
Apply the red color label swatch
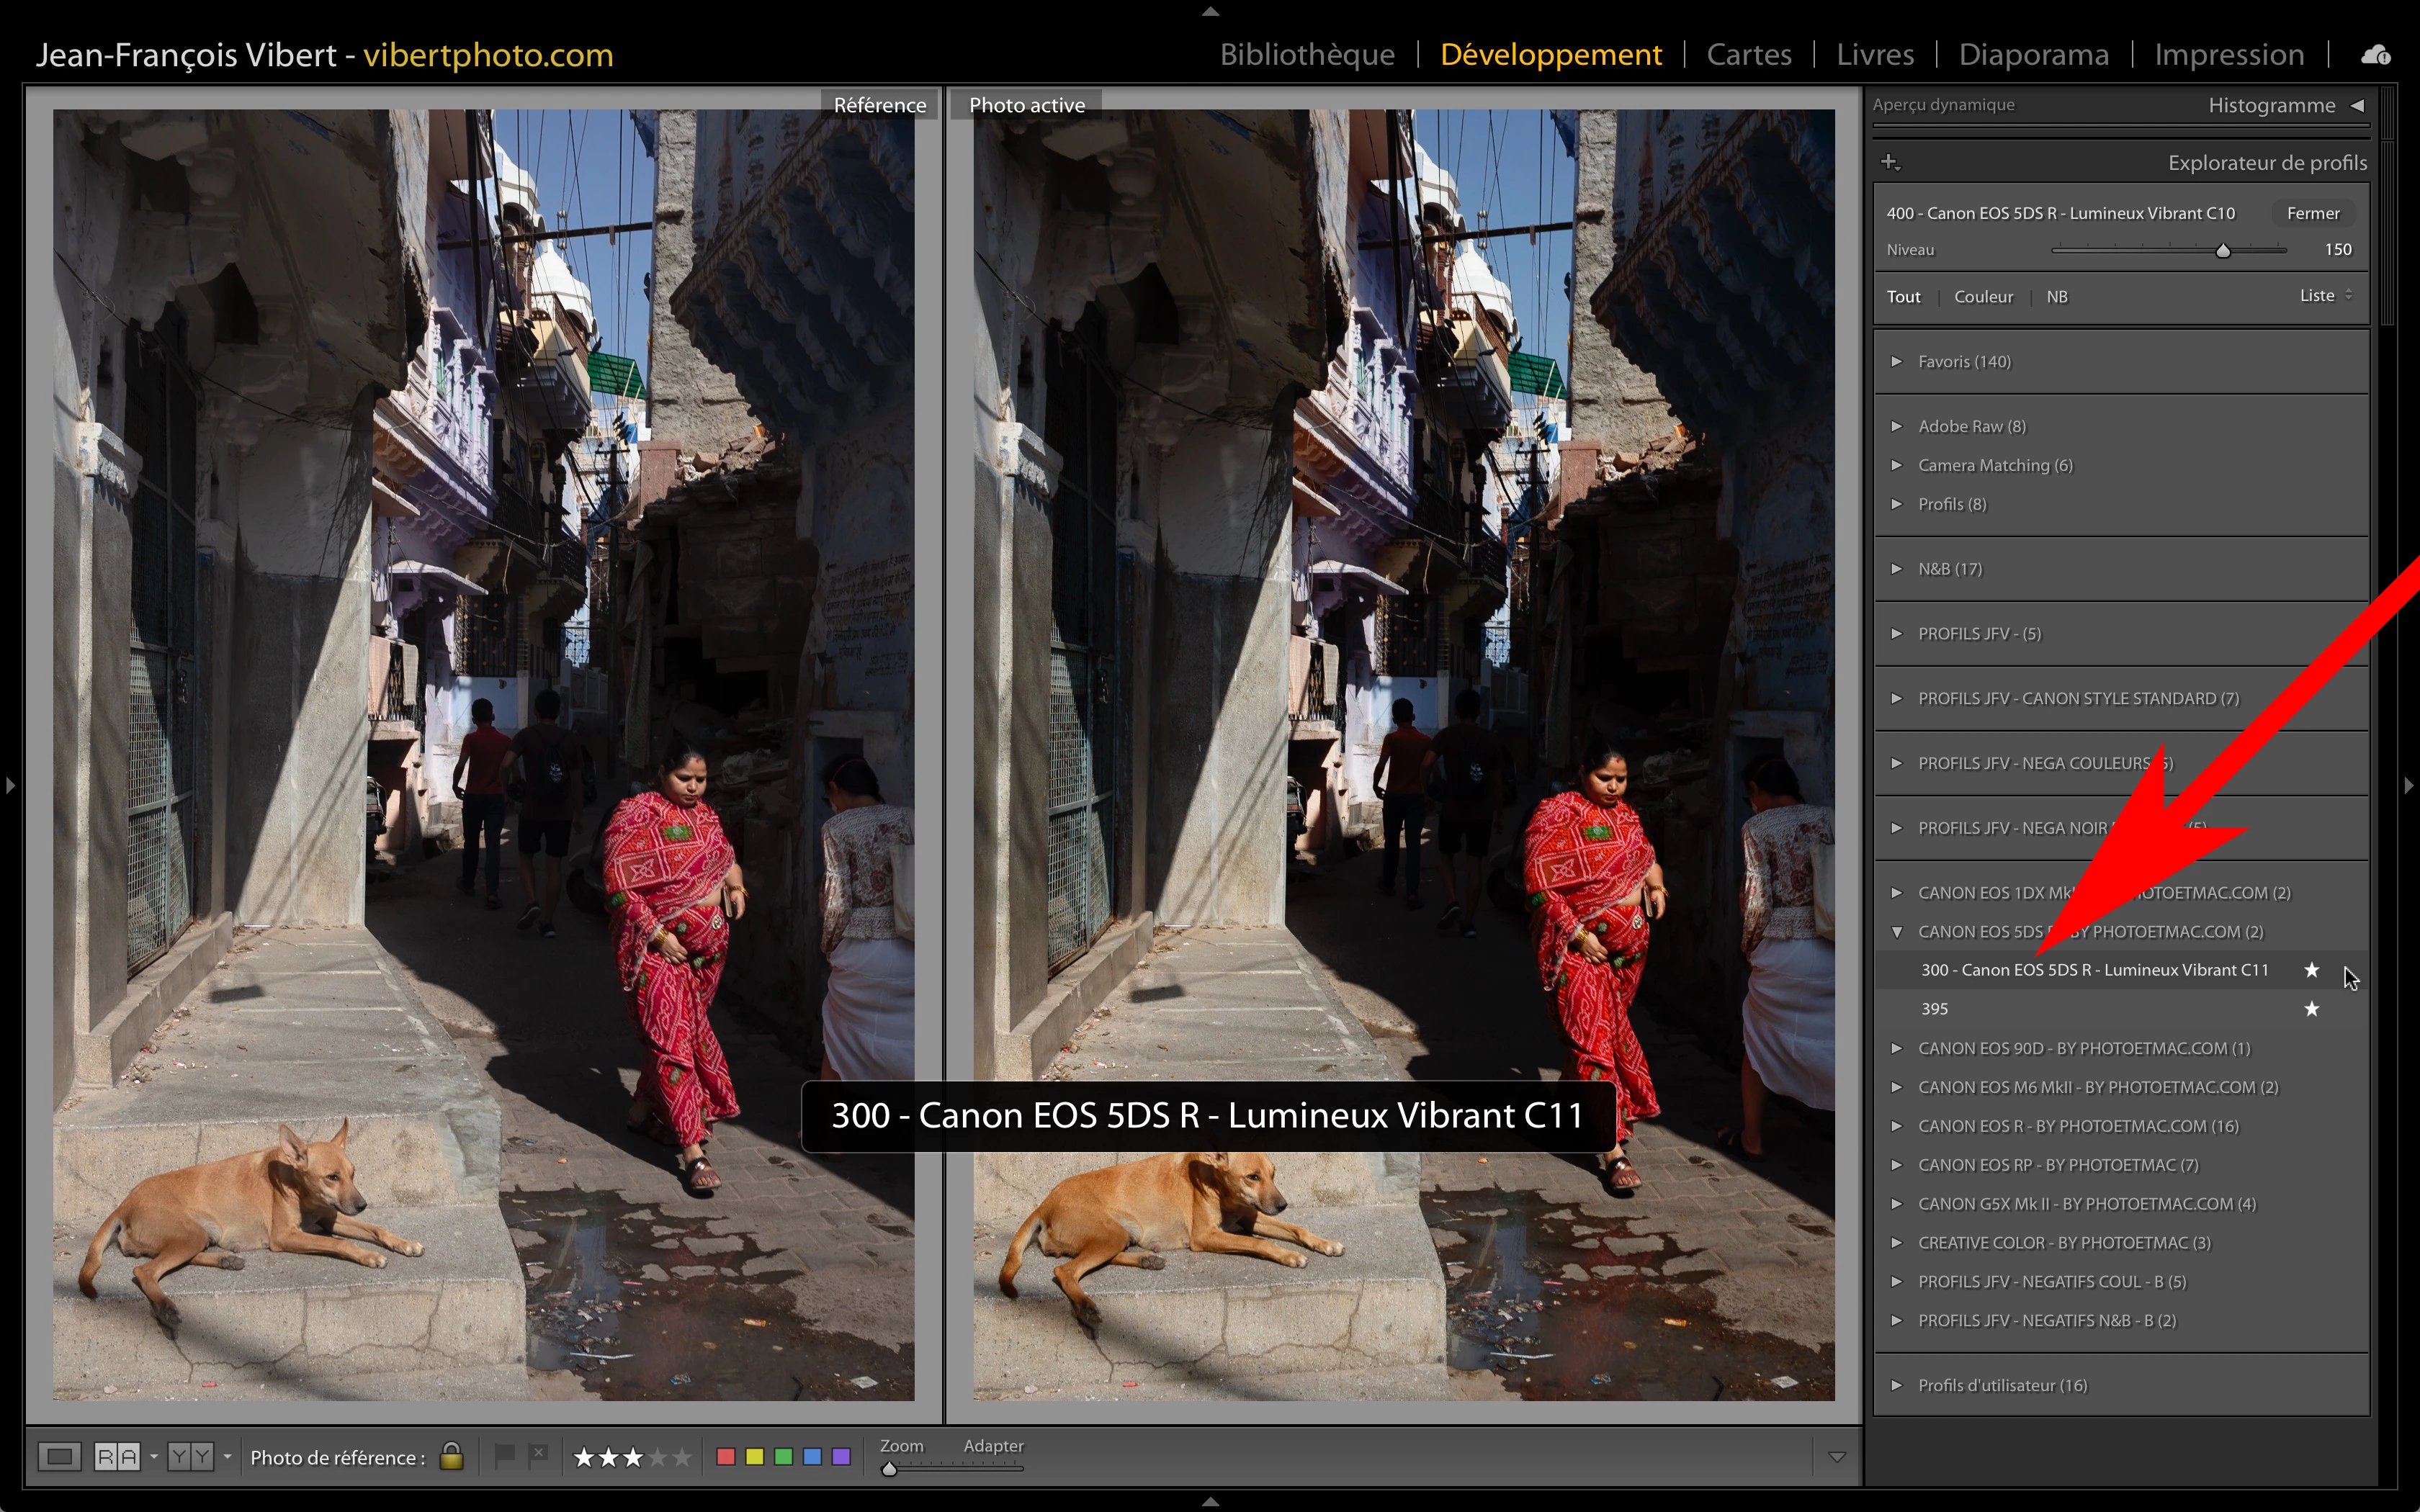point(726,1457)
